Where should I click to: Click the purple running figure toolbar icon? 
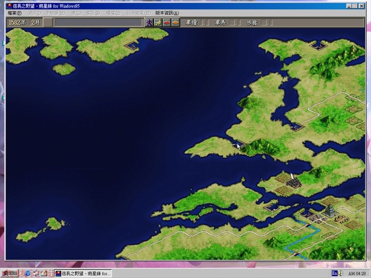[x=149, y=23]
